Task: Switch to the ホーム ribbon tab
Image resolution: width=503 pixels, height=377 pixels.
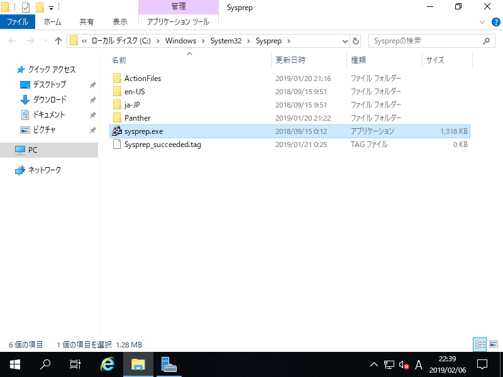Action: (52, 22)
